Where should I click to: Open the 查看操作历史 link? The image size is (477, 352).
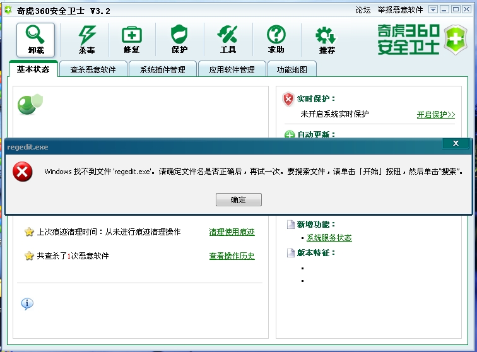pos(232,256)
